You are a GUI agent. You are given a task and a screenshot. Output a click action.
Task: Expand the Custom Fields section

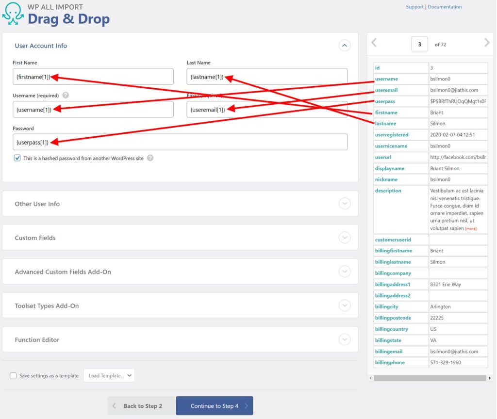(x=345, y=237)
